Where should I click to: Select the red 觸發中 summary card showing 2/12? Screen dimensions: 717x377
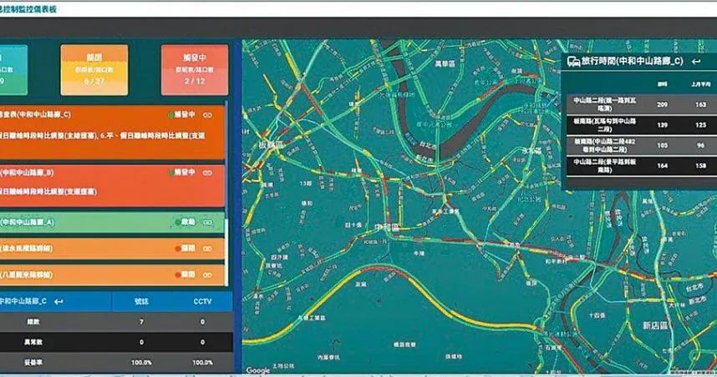[195, 70]
